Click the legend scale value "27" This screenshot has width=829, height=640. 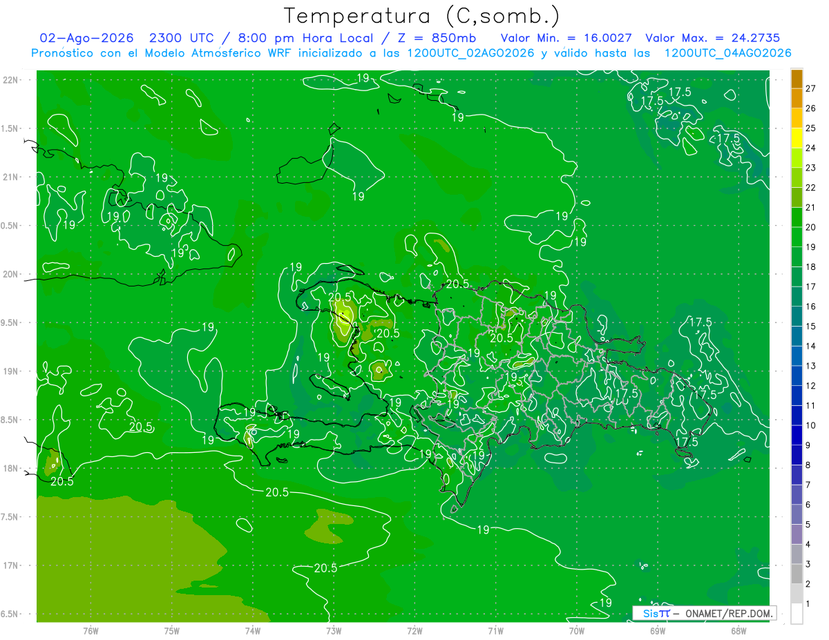810,88
